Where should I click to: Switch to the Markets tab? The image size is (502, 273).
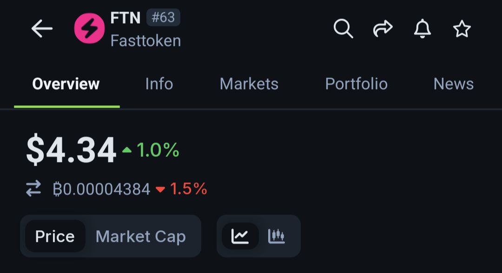pyautogui.click(x=249, y=84)
